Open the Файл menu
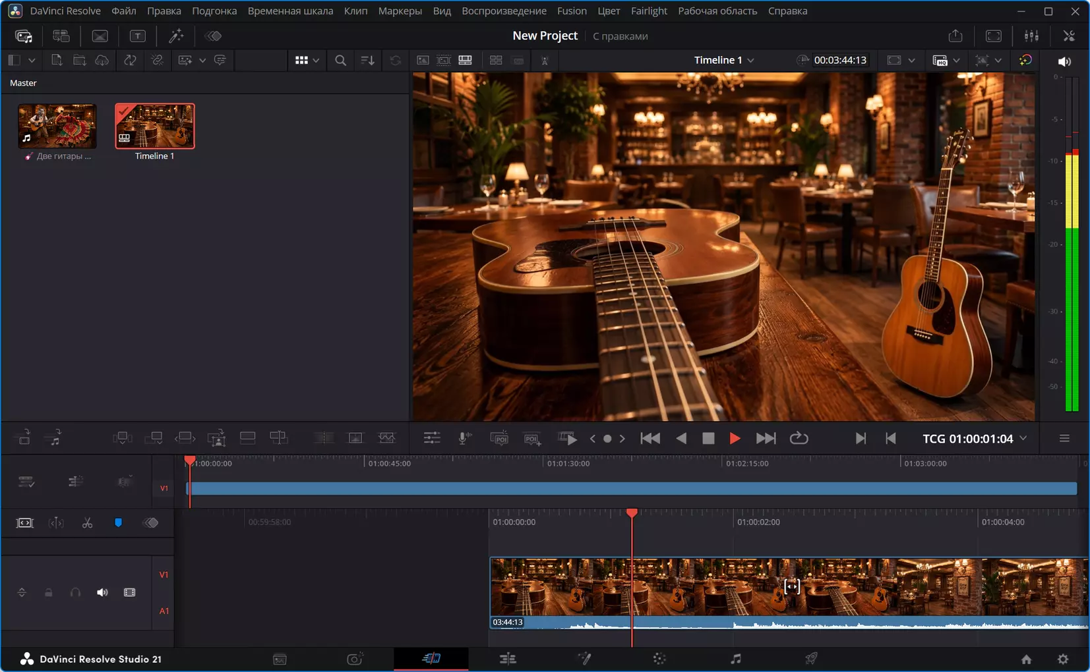Screen dimensions: 1090x672 coord(123,11)
